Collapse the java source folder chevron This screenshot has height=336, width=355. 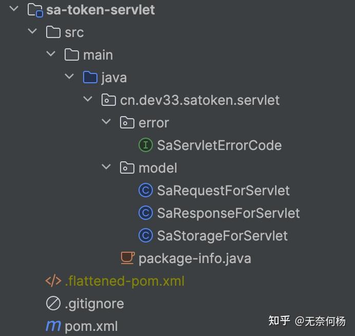coord(70,77)
